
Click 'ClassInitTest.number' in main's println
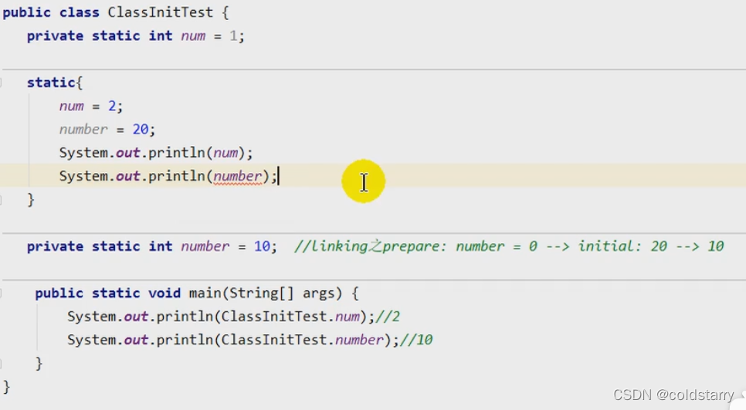click(303, 340)
